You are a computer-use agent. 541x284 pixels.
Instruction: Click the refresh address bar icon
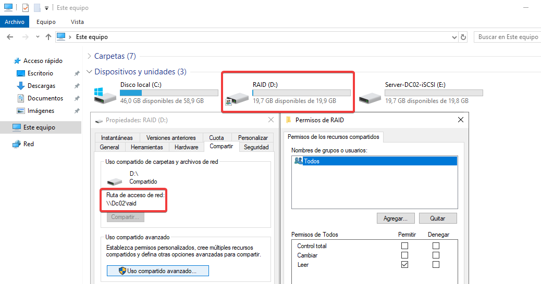[x=464, y=37]
